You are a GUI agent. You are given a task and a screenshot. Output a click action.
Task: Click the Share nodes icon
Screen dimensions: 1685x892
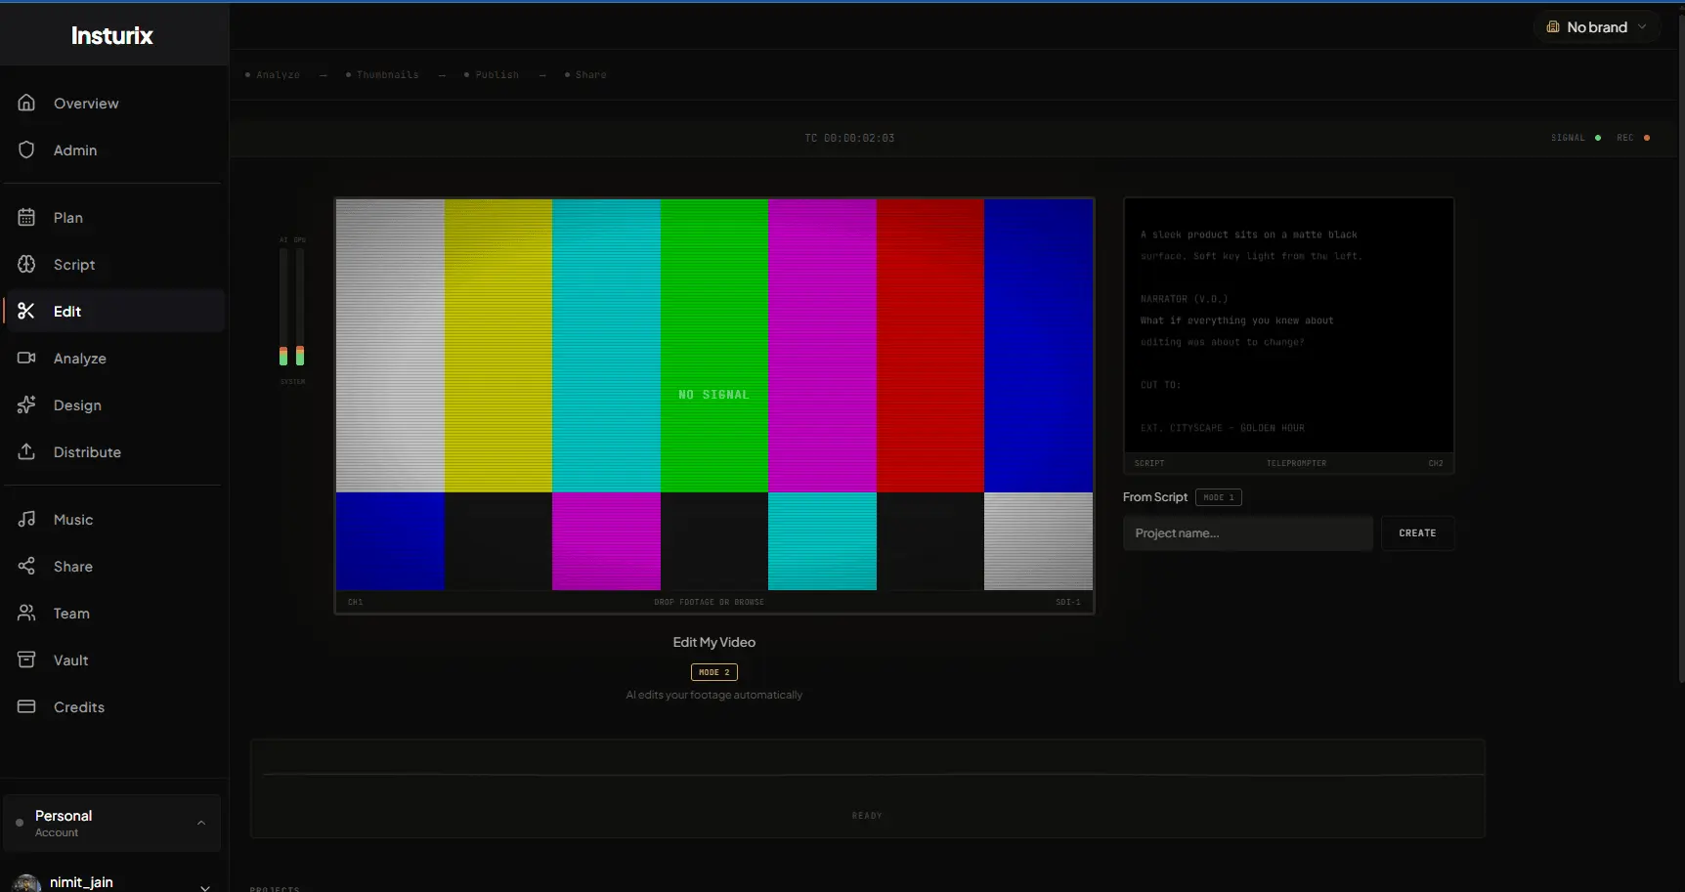coord(26,566)
